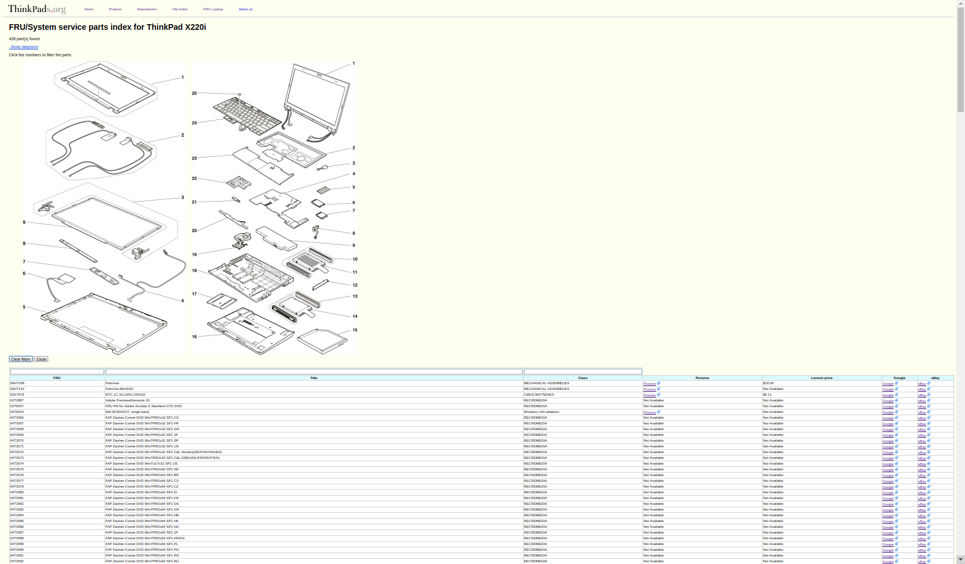Click external-link icon next to Google in 00HT209 row
Screen dimensions: 965x564
coord(897,383)
